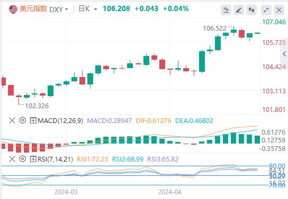Open the candlestick chart type icon
Image resolution: width=288 pixels, height=199 pixels.
[251, 10]
